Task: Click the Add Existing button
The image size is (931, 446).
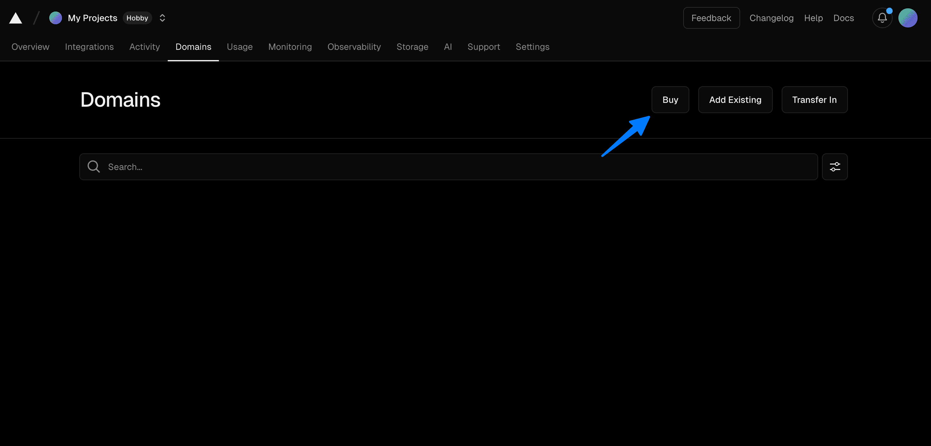Action: (735, 100)
